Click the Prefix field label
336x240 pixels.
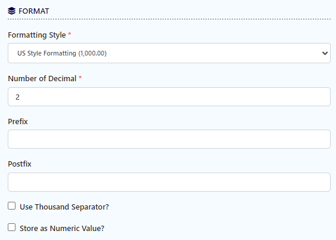18,122
